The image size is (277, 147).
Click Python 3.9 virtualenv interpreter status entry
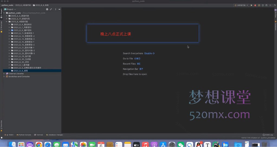point(258,138)
